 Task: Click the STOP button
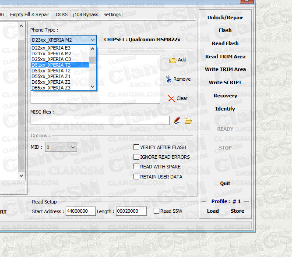pyautogui.click(x=225, y=148)
